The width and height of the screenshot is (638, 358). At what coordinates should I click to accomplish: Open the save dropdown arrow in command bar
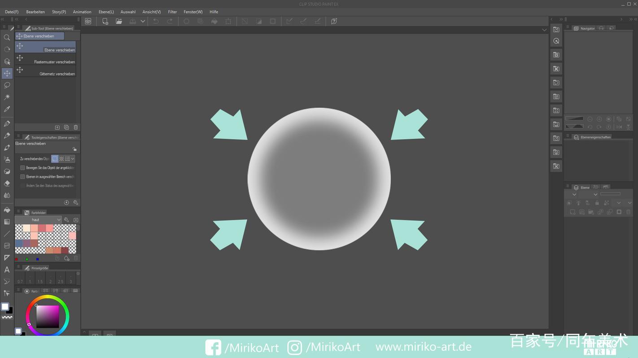[x=143, y=21]
